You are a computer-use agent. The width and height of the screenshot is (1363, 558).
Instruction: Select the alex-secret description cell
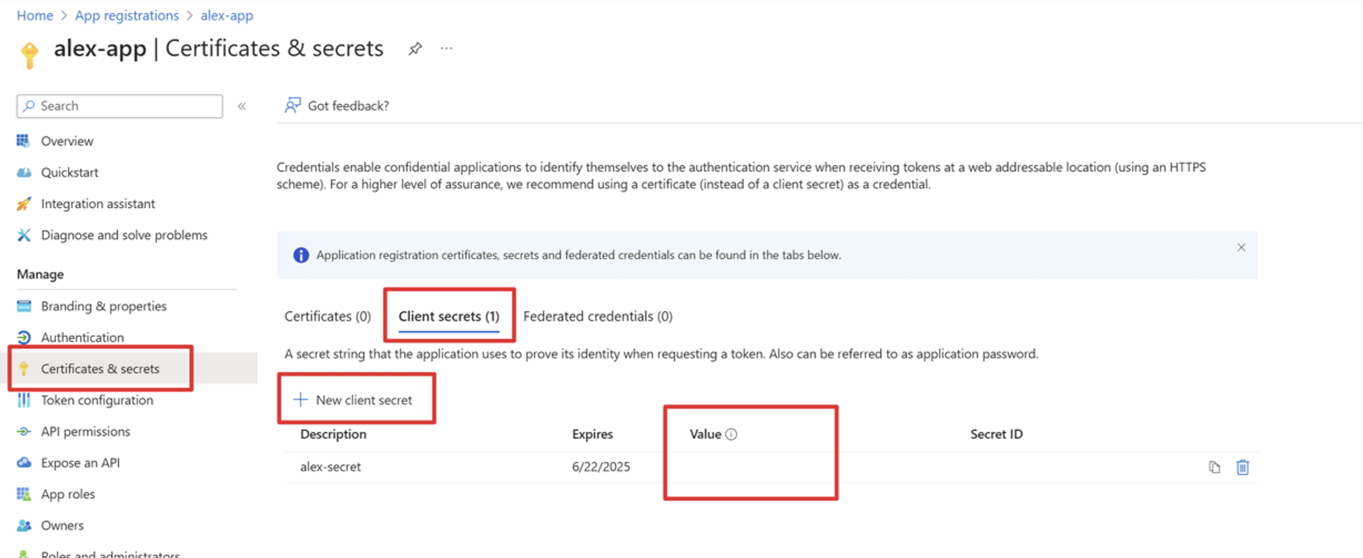click(331, 466)
